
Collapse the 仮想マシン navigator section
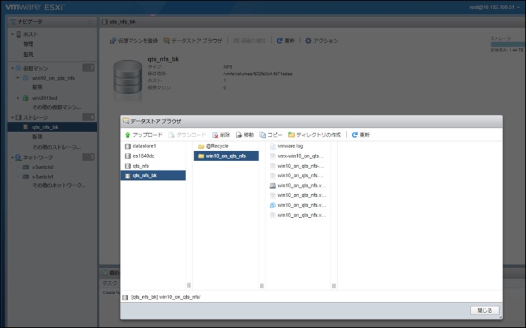coord(13,68)
